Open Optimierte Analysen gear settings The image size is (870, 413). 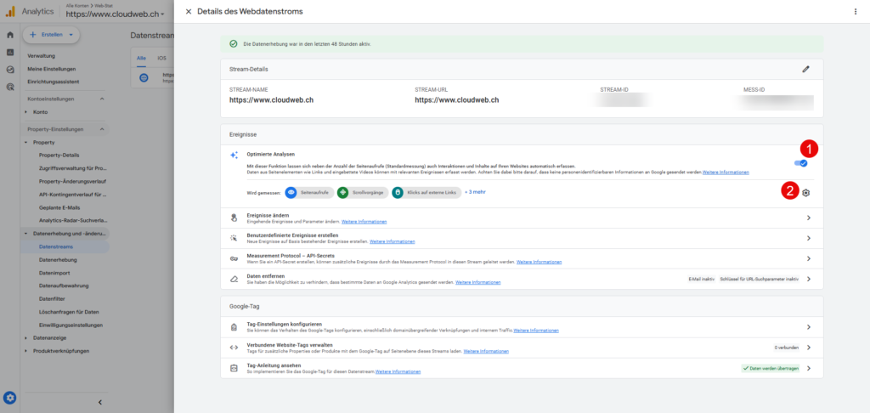805,192
